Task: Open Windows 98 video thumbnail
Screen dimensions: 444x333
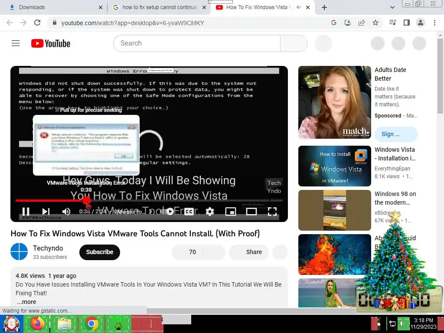Action: (x=334, y=210)
